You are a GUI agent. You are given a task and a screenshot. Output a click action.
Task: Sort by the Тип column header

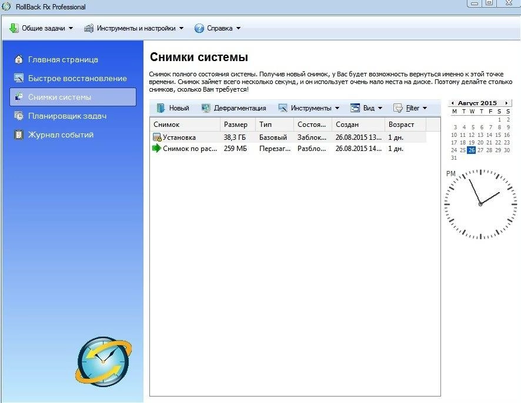[x=275, y=125]
